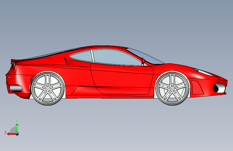
Task: Click the red X axis arrow of the triad
Action: pyautogui.click(x=12, y=134)
